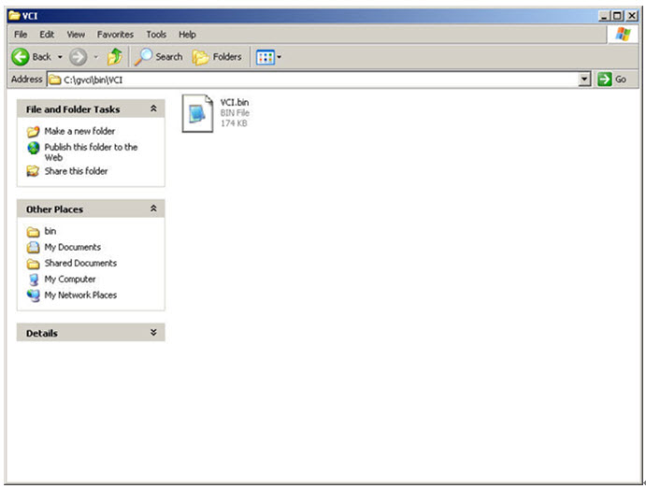Go up one folder level
The width and height of the screenshot is (646, 489).
(x=115, y=57)
